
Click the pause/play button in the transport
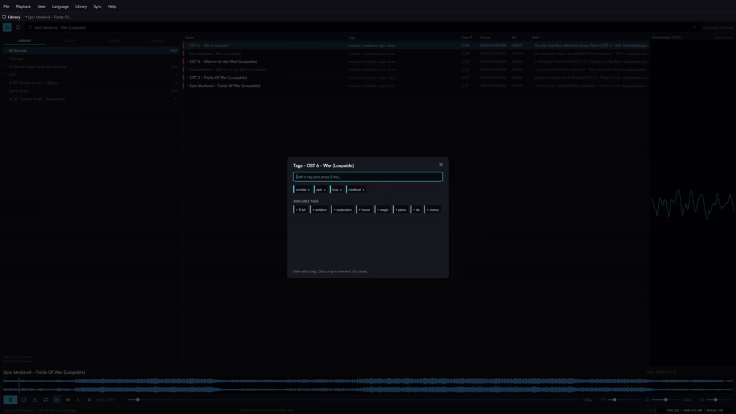click(10, 400)
